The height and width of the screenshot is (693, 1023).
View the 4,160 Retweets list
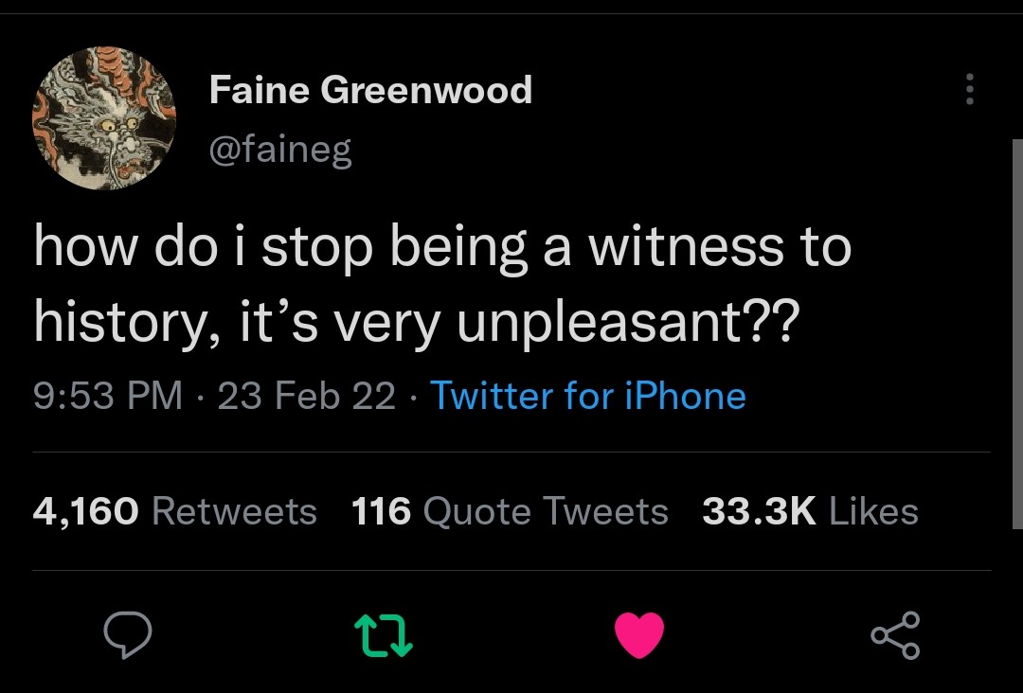pyautogui.click(x=174, y=512)
